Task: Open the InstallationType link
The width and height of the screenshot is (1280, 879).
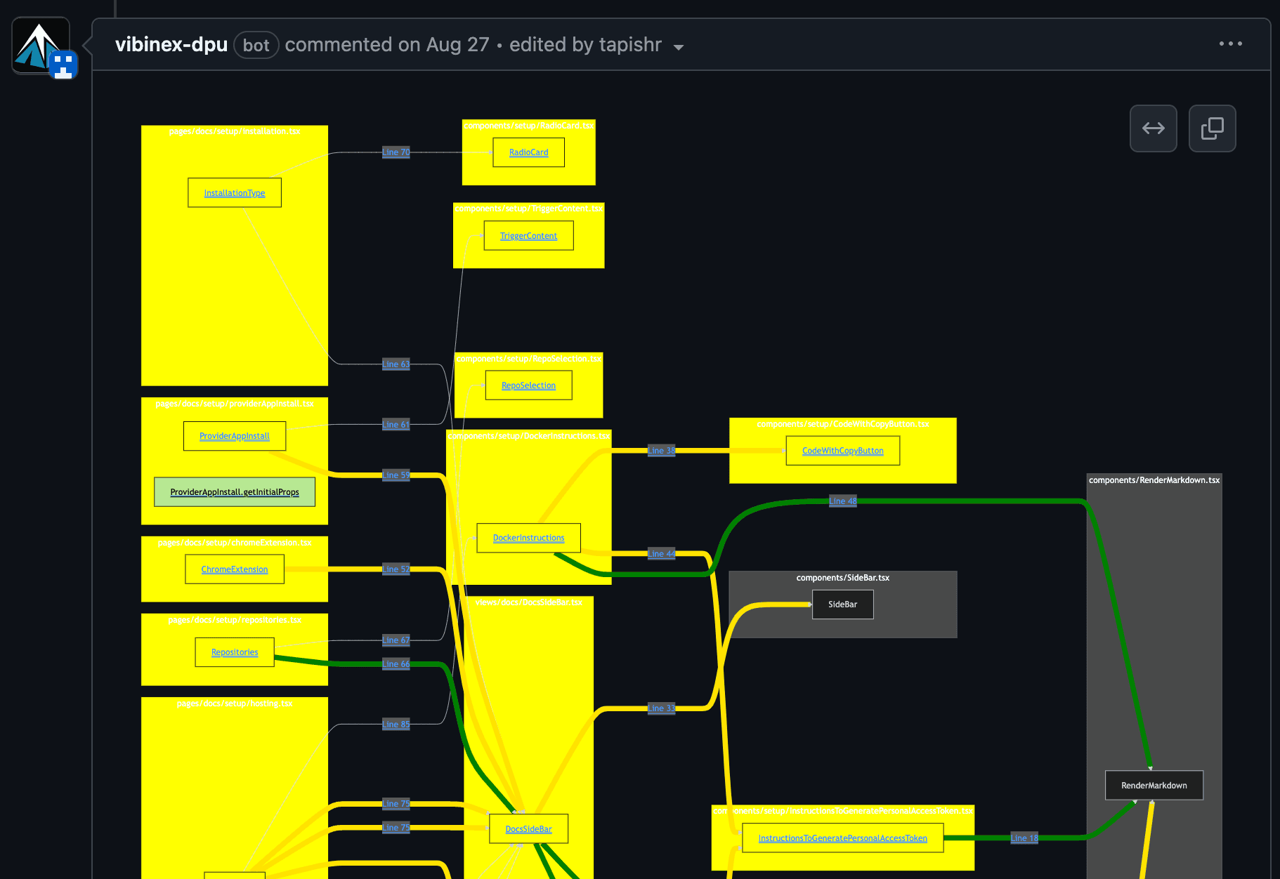Action: pyautogui.click(x=234, y=192)
